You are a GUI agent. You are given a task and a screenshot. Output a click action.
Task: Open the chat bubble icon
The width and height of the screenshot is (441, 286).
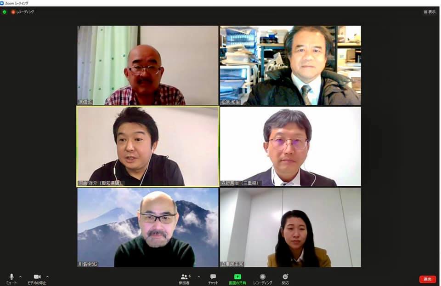(x=213, y=279)
